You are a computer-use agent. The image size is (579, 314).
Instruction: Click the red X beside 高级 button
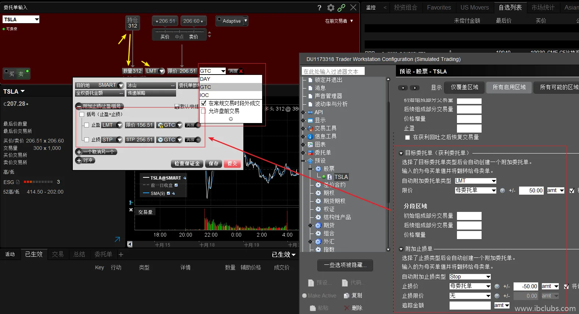pyautogui.click(x=241, y=71)
